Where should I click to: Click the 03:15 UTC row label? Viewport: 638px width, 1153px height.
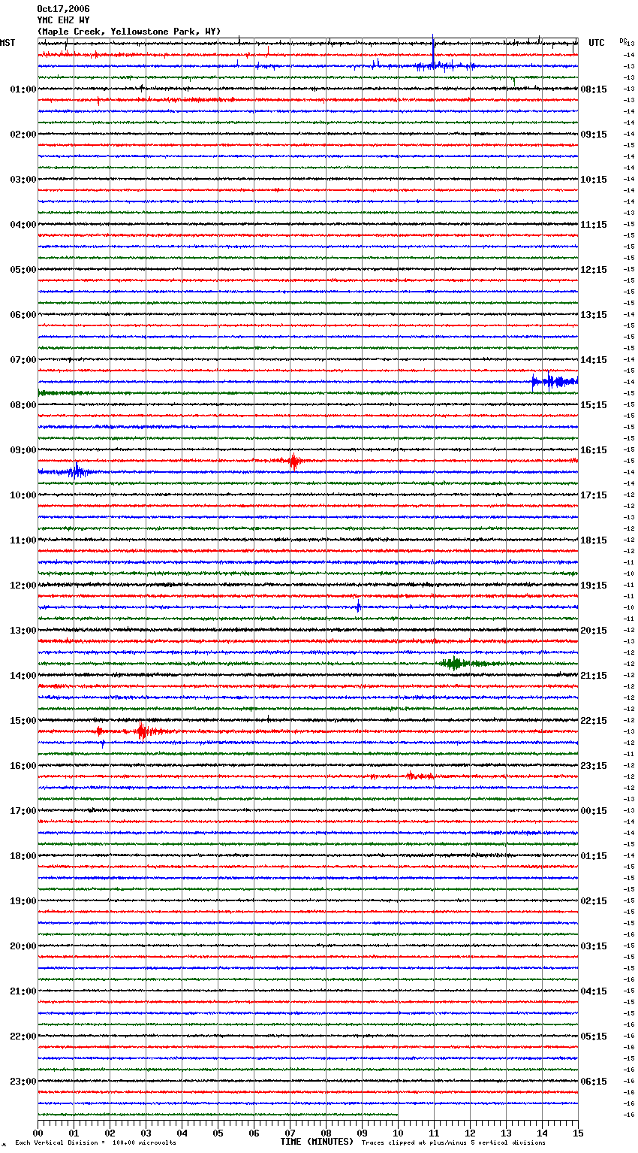pyautogui.click(x=594, y=946)
